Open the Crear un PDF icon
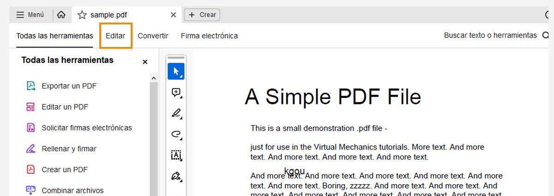This screenshot has width=554, height=196. point(31,170)
